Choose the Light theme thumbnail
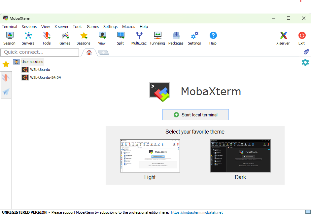The height and width of the screenshot is (214, 311). point(150,156)
